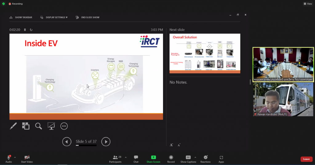315x165 pixels.
Task: Expand audio options arrow beside Audio
Action: [15, 157]
